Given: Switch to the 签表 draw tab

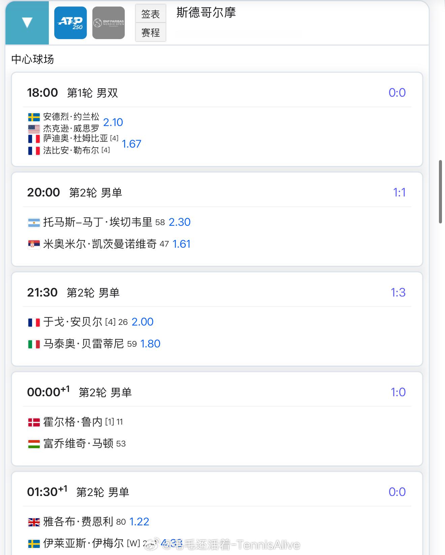Looking at the screenshot, I should coord(151,14).
